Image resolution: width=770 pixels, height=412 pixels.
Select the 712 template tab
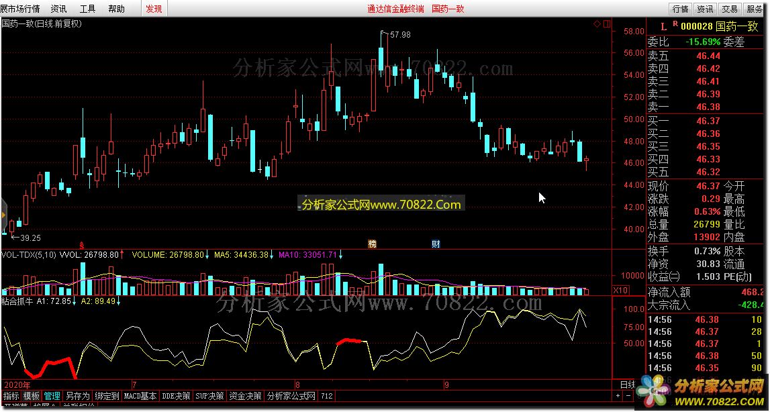(x=326, y=396)
